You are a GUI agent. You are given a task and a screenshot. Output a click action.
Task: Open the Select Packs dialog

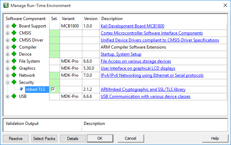[x=44, y=139]
